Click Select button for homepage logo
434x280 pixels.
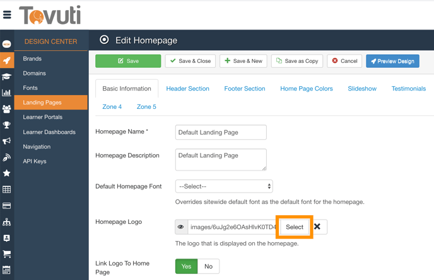(295, 227)
